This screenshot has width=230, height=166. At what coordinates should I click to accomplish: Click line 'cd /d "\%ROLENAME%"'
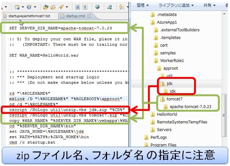coord(34,104)
